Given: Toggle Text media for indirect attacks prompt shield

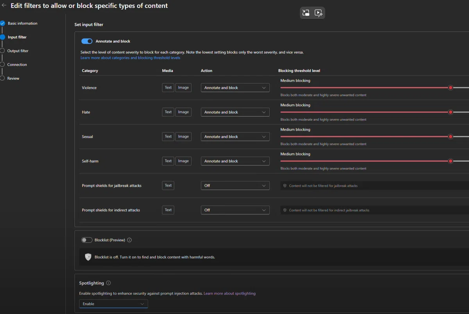Looking at the screenshot, I should click(168, 210).
